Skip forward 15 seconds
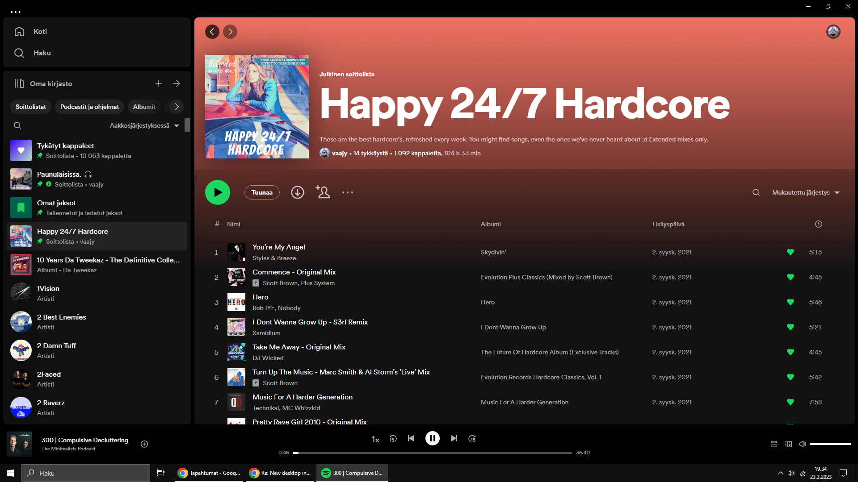 [x=472, y=438]
